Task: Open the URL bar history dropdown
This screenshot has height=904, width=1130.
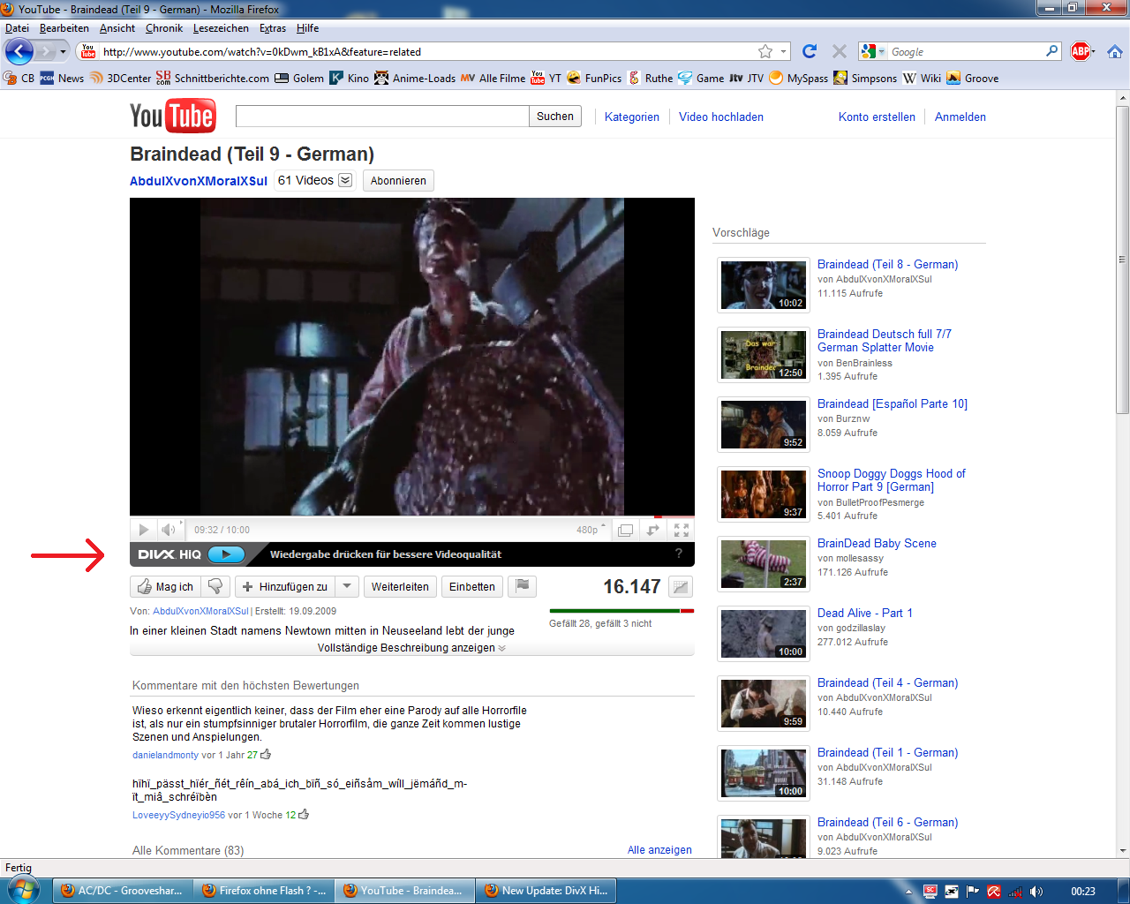Action: coord(783,52)
